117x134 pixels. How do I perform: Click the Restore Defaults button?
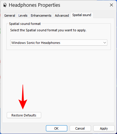click(24, 115)
